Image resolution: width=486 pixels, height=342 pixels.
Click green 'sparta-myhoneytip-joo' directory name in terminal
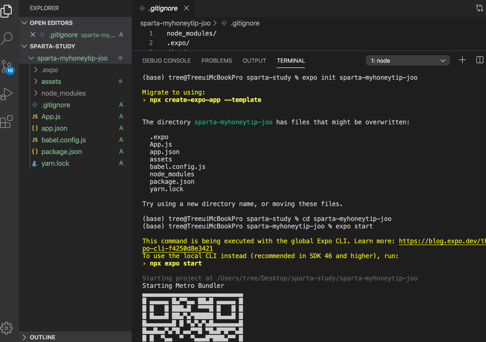(233, 122)
